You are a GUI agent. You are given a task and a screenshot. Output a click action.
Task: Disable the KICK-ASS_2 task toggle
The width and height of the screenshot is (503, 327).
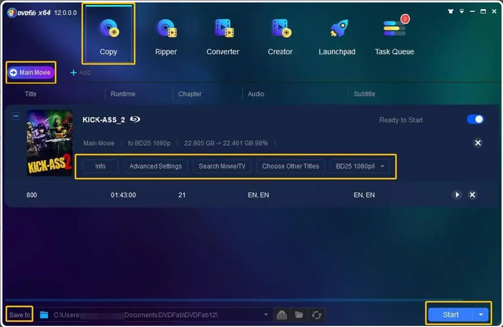(x=475, y=119)
